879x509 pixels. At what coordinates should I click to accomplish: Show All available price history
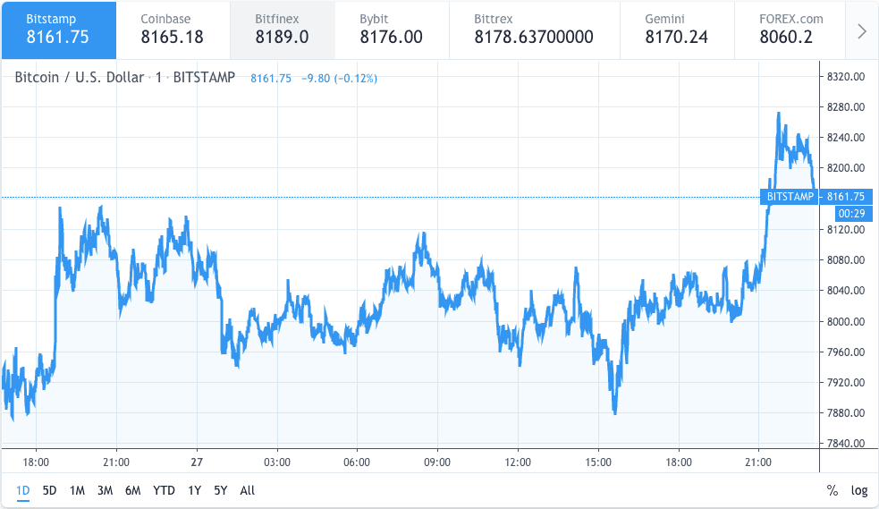[248, 490]
